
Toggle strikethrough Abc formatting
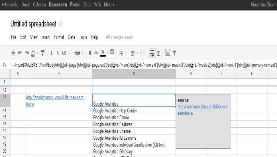(96, 53)
